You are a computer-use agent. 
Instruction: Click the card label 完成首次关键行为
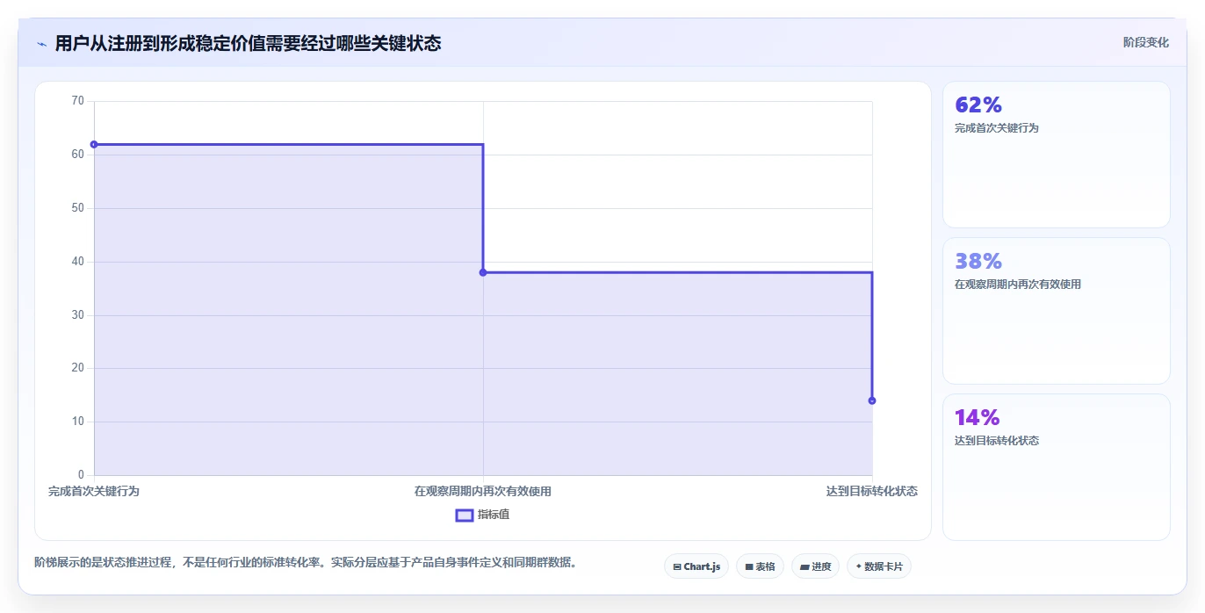coord(997,128)
